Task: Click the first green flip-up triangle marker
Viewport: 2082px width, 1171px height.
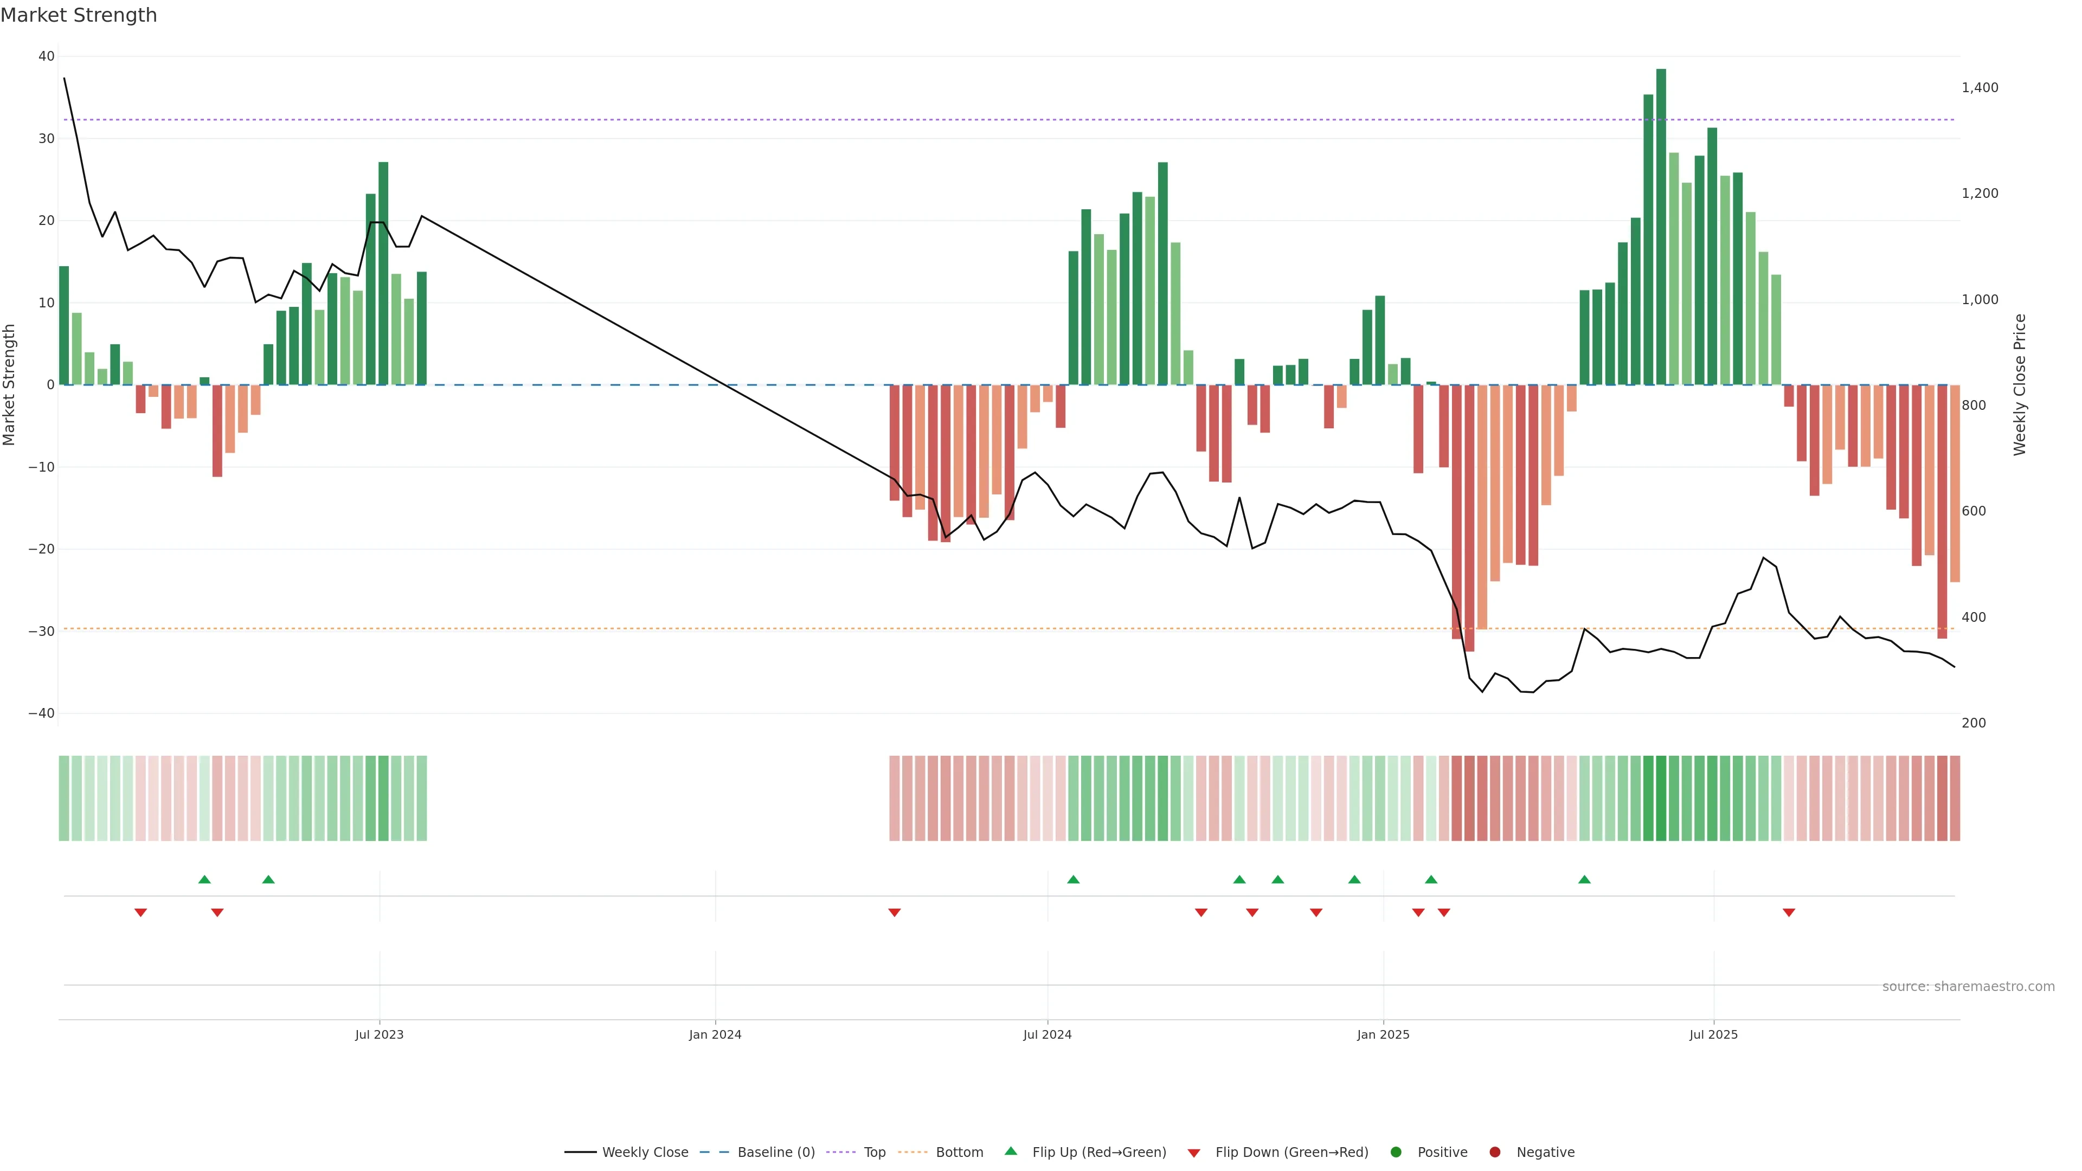Action: coord(204,879)
